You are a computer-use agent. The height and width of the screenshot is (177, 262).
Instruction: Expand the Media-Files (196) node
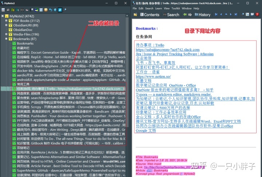tap(6, 34)
